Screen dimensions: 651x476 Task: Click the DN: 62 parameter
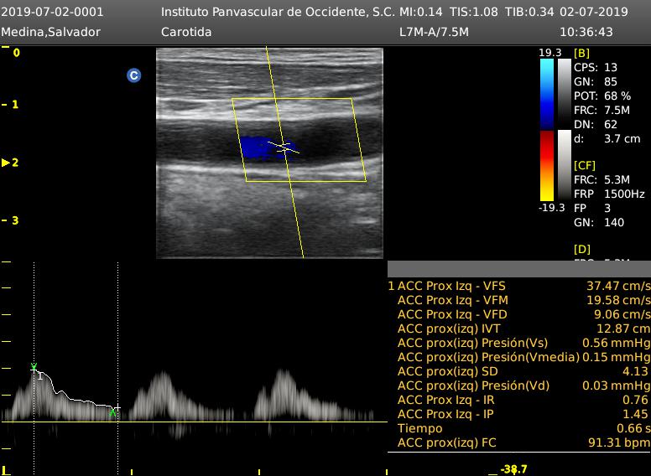coord(596,124)
